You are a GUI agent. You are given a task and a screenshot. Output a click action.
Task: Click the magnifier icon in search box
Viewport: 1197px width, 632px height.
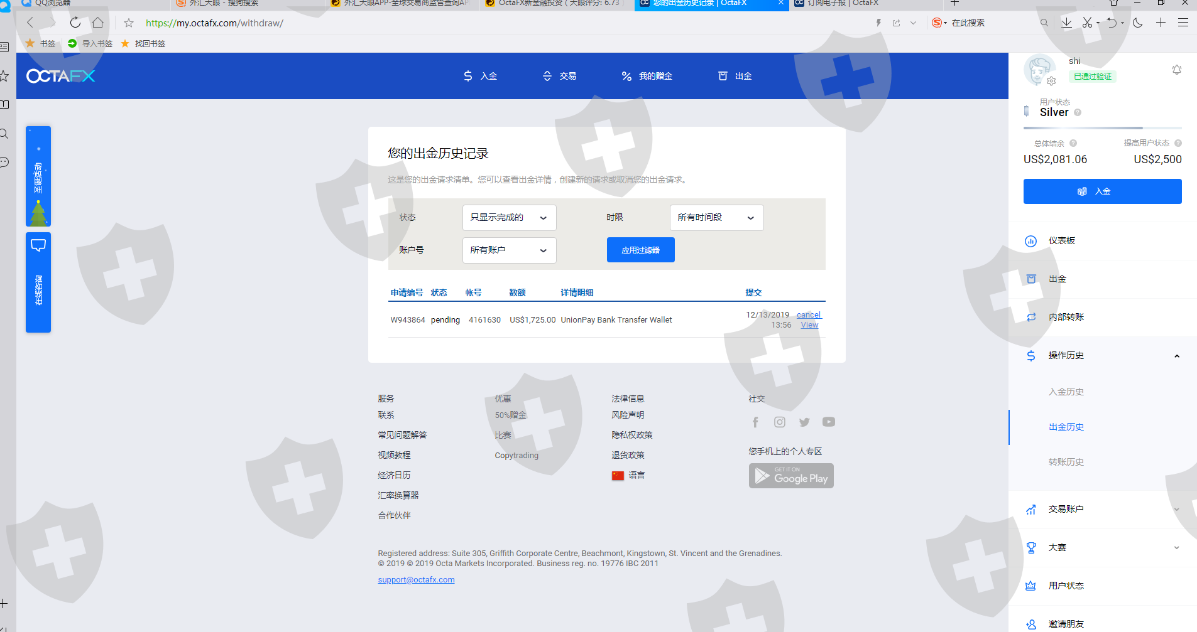click(x=1044, y=23)
